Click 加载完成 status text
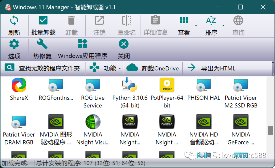Screen dimensions: 275x168 tap(15, 163)
